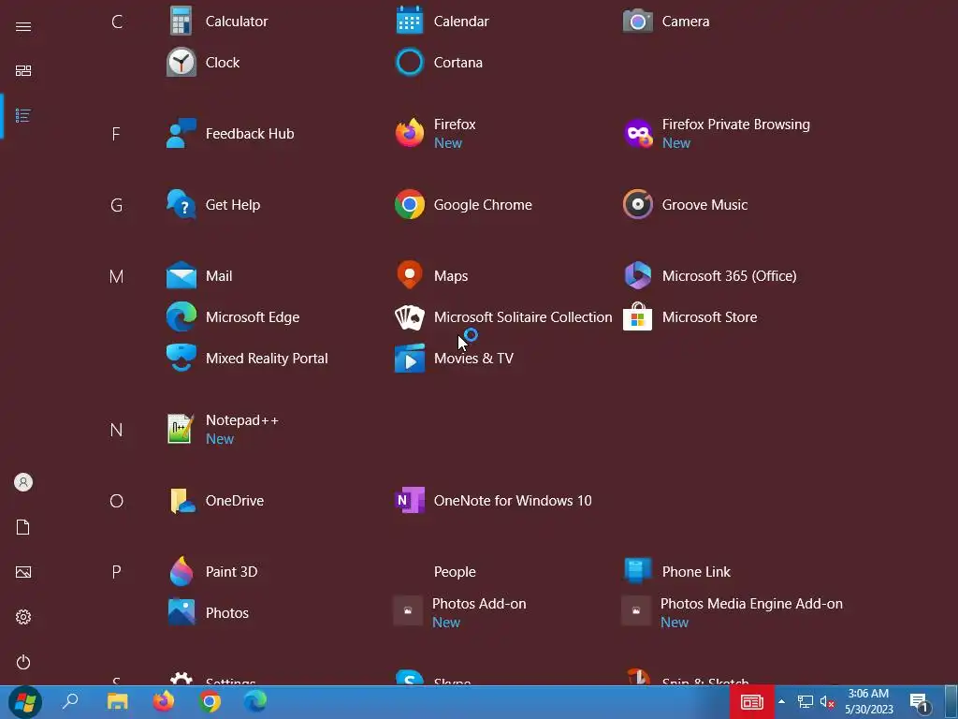Open Microsoft Solitaire Collection icon
This screenshot has height=719, width=958.
pyautogui.click(x=410, y=316)
